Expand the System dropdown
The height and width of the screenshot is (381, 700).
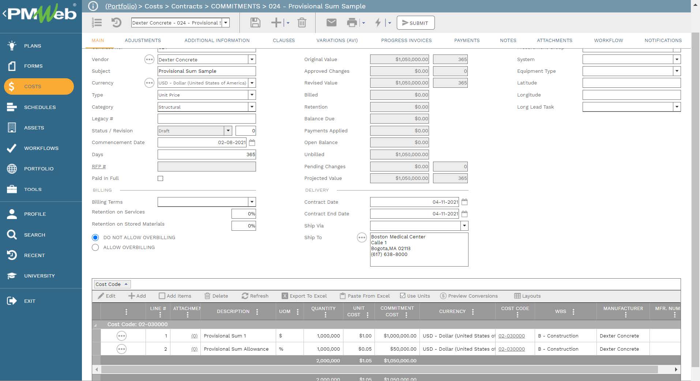pos(677,59)
